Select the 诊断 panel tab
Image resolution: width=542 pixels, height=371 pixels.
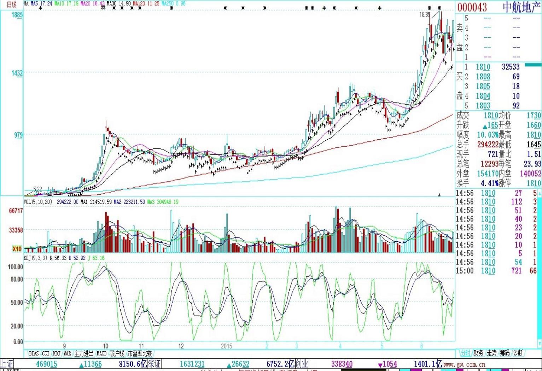point(518,353)
